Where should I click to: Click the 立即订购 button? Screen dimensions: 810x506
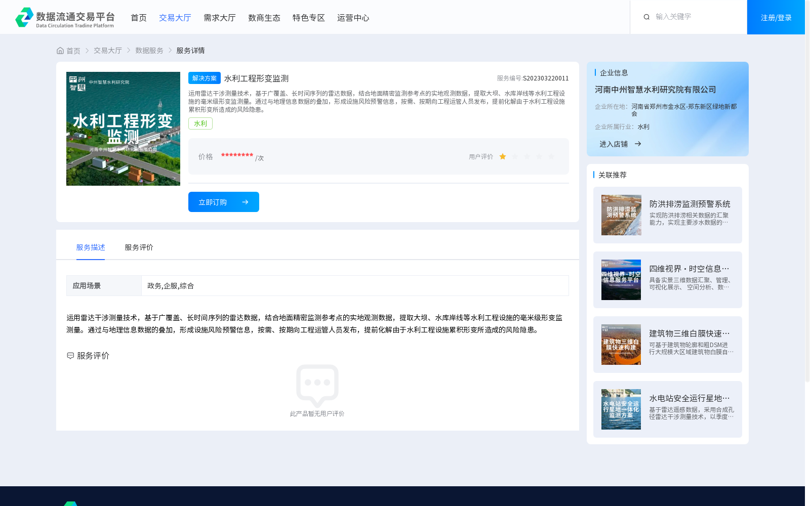pyautogui.click(x=224, y=202)
